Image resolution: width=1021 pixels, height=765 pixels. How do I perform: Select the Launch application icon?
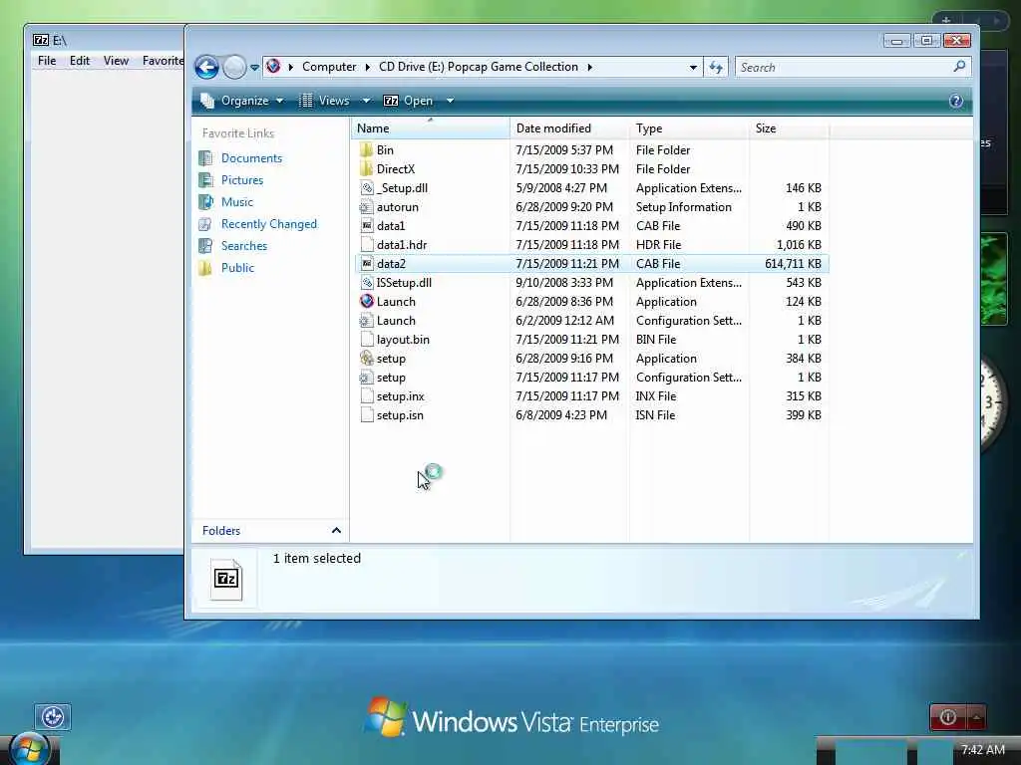(x=367, y=301)
